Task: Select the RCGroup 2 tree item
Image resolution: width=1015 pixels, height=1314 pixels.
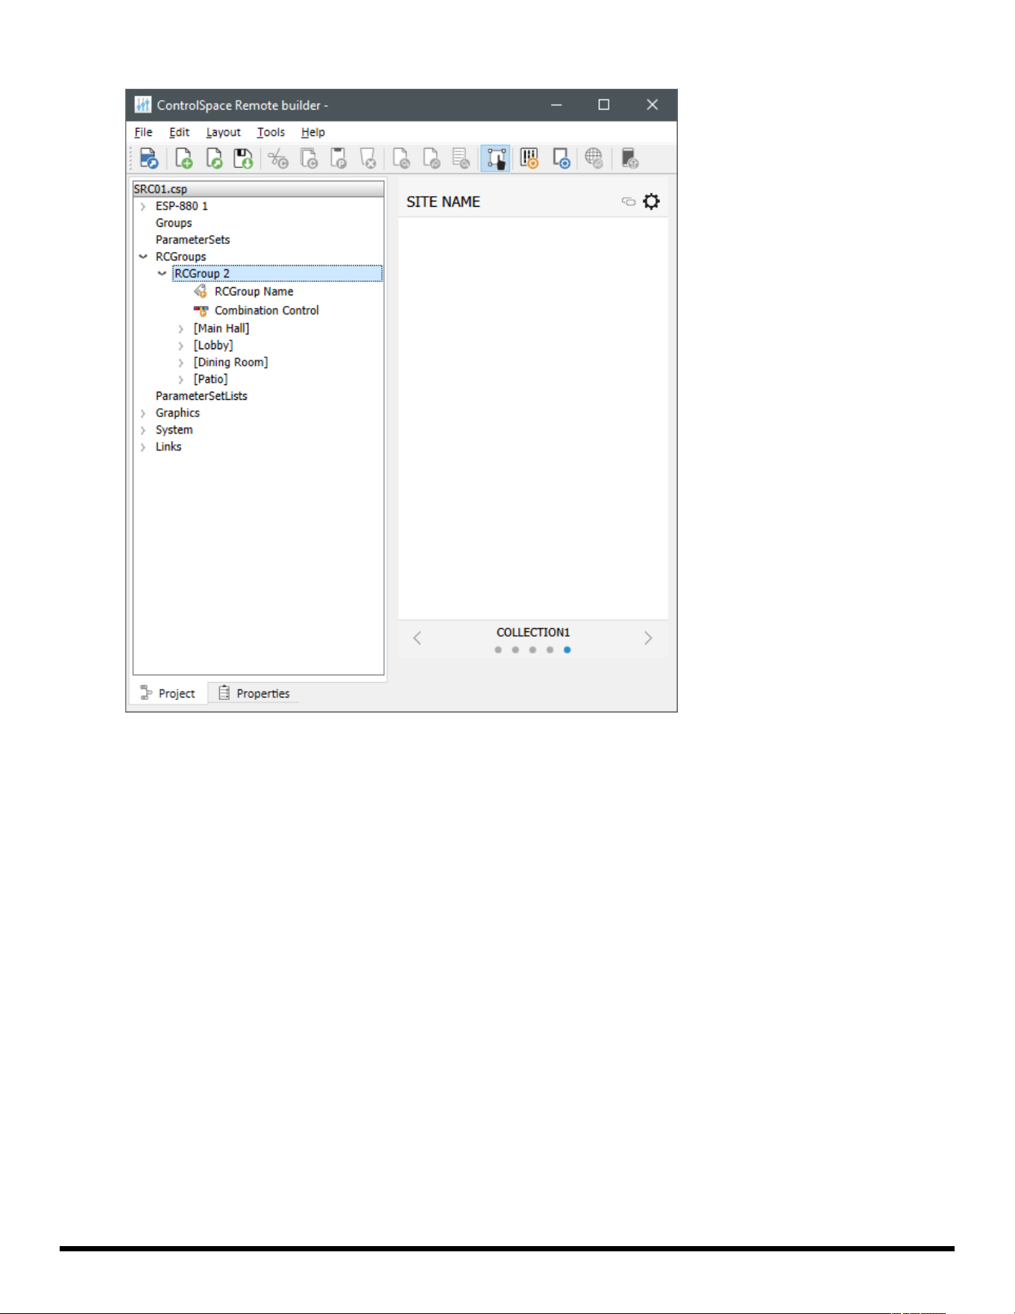Action: point(277,274)
